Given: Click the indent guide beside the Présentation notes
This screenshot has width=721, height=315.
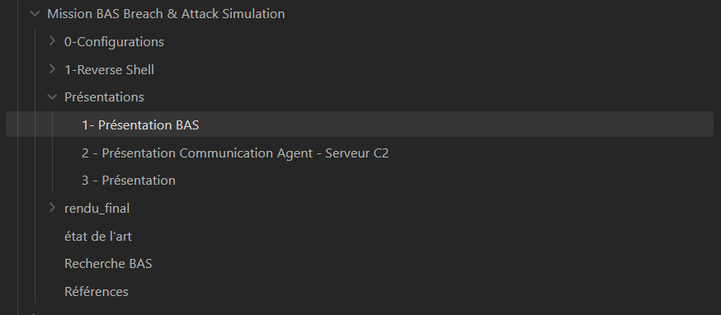Looking at the screenshot, I should [x=53, y=152].
